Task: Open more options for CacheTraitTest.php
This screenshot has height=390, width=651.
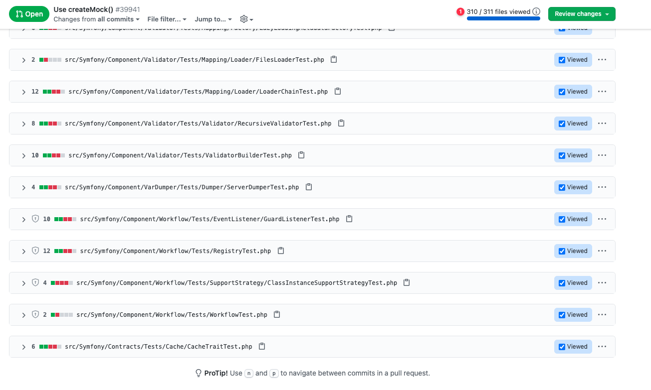Action: [x=602, y=347]
